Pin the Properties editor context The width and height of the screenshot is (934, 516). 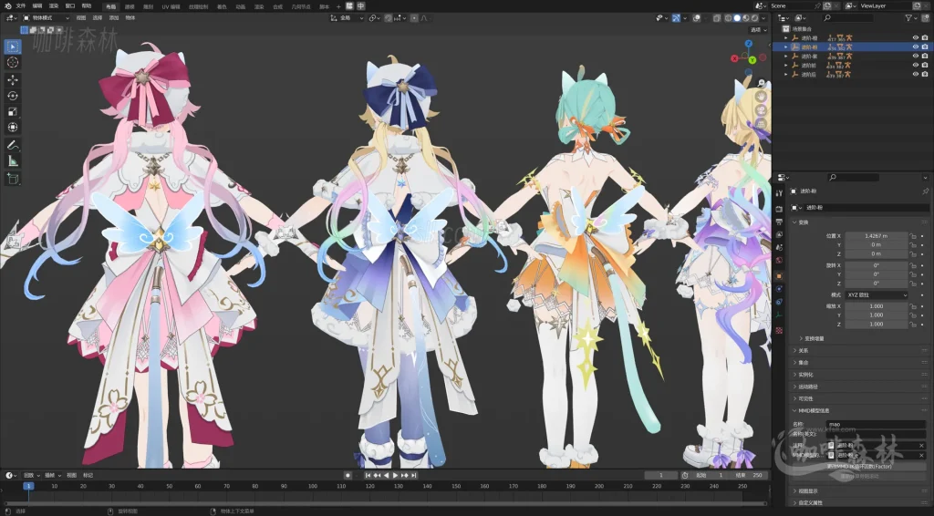925,191
